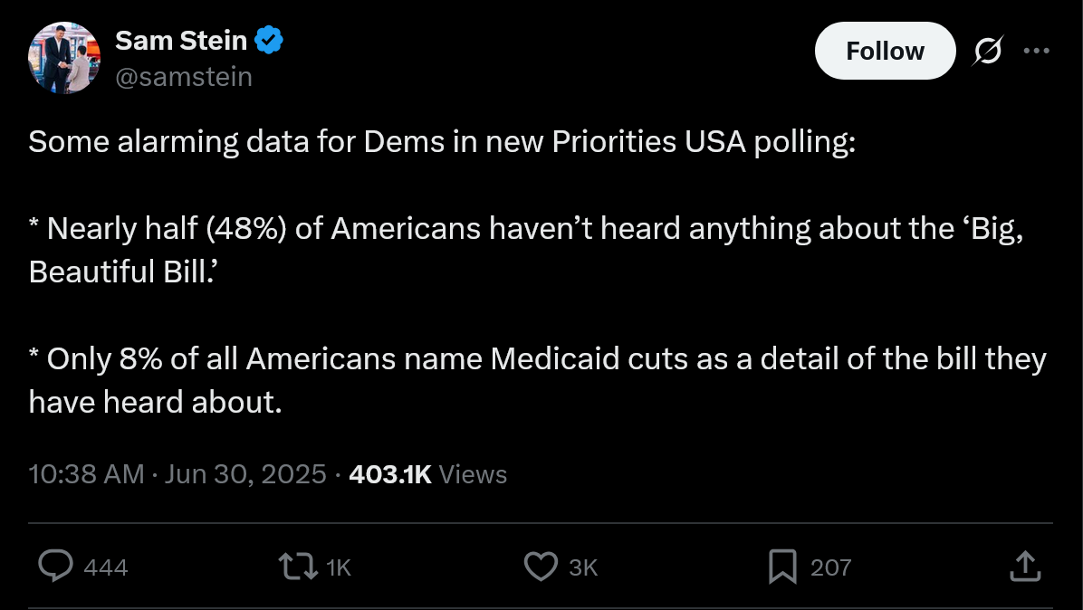Click the blue verified badge

pos(269,41)
